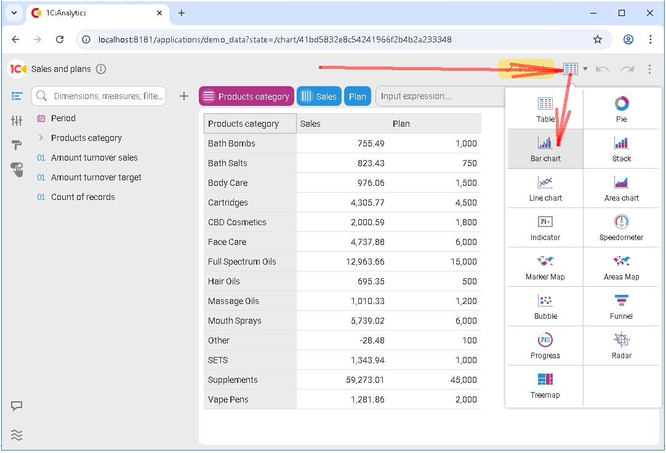This screenshot has height=453, width=666.
Task: Pick the Speedometer visualization
Action: click(621, 227)
